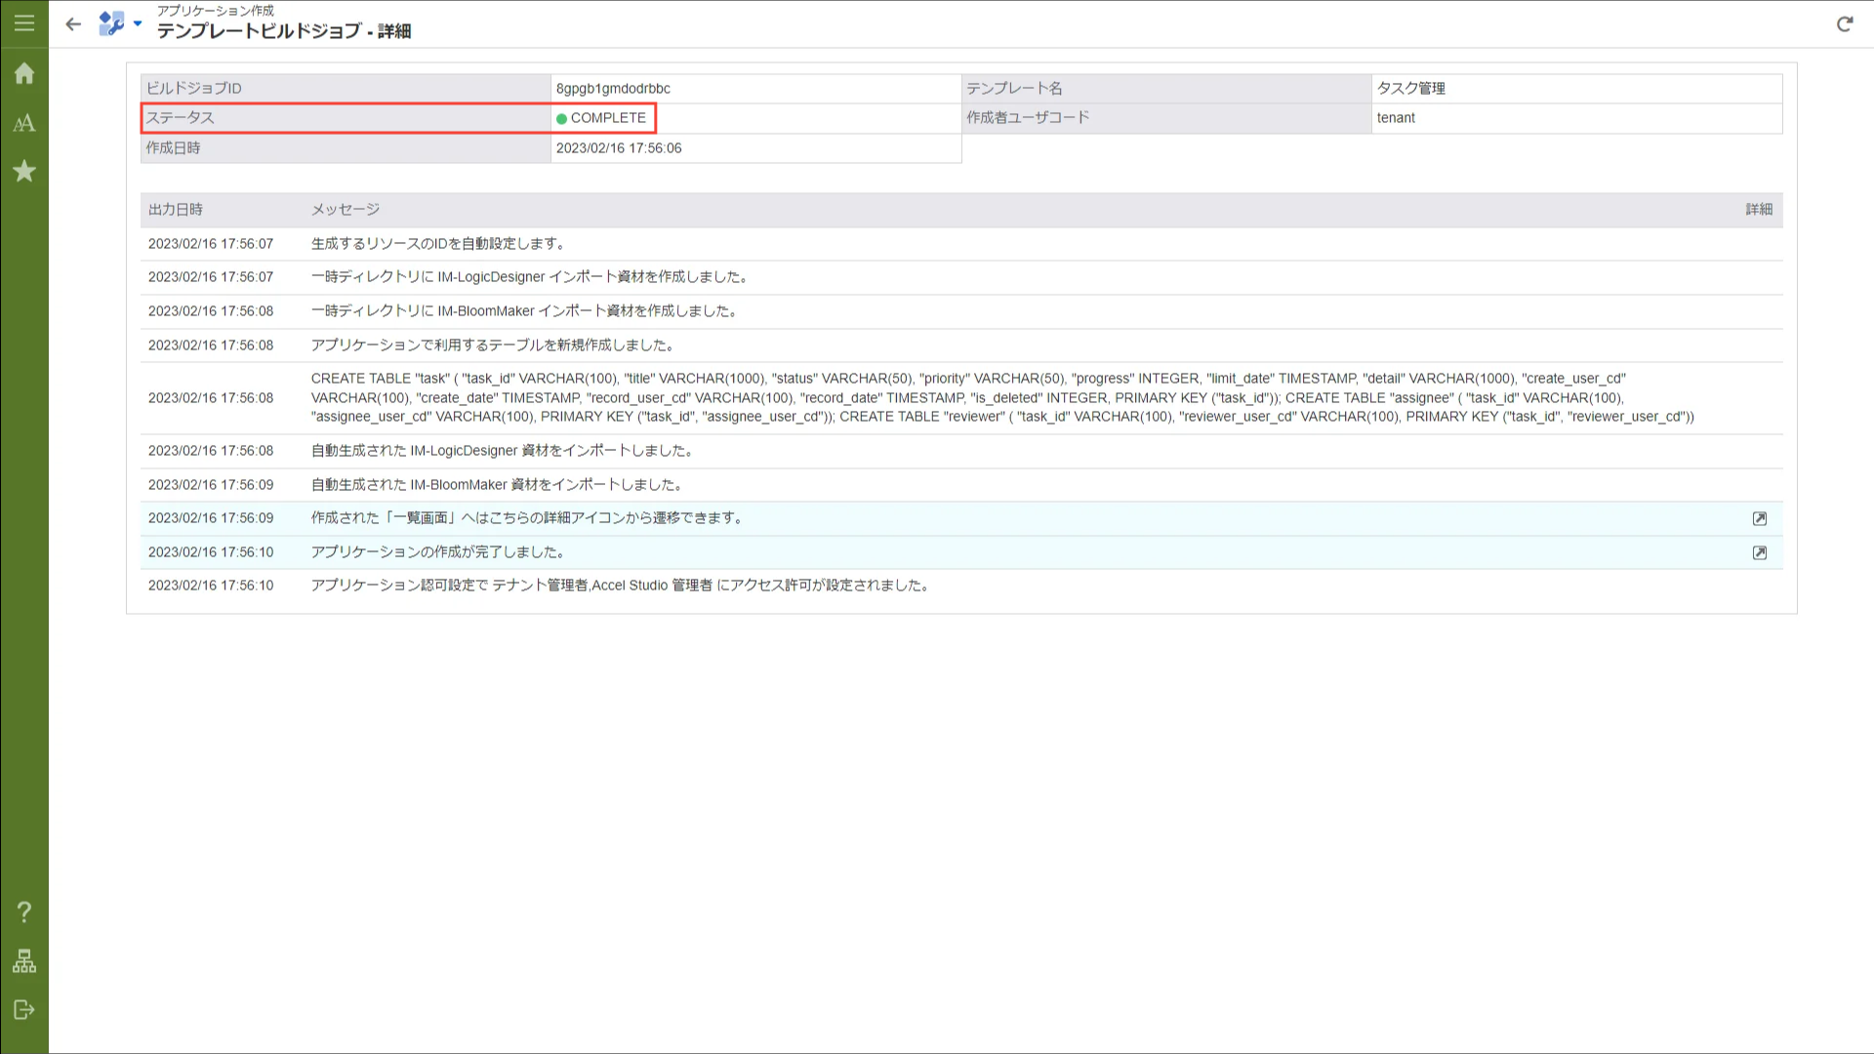Viewport: 1874px width, 1054px height.
Task: Click the メッセージ column header
Action: (x=346, y=210)
